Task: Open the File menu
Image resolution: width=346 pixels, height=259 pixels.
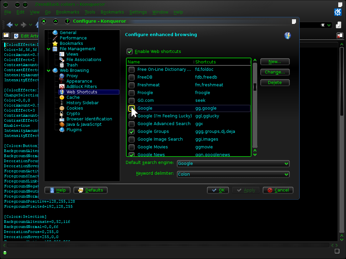Action: (x=7, y=12)
